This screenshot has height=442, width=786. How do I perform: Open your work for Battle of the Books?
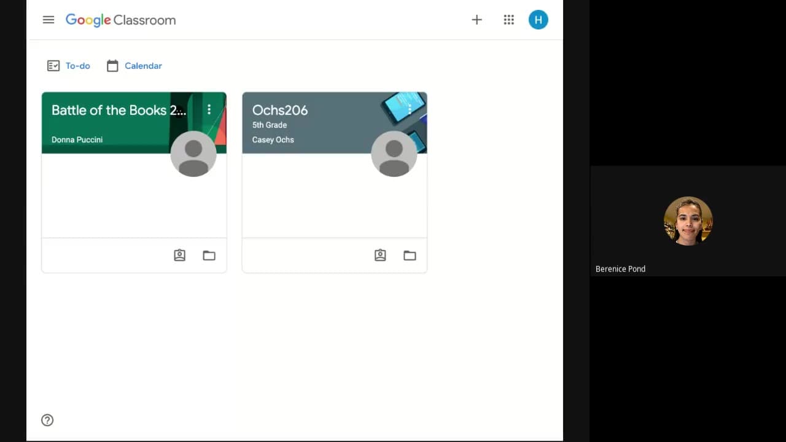tap(179, 255)
